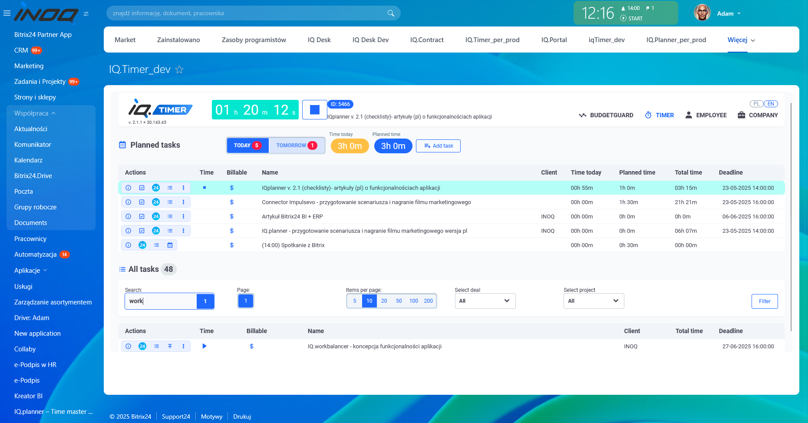
Task: Toggle billable dollar sign for Artykuł Bitrix24 task
Action: point(232,217)
